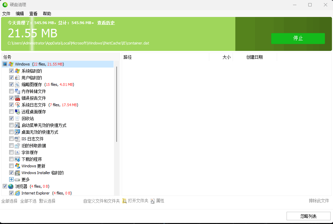This screenshot has width=333, height=224.
Task: Uncheck the 系统临时的 checkbox
Action: [x=11, y=71]
